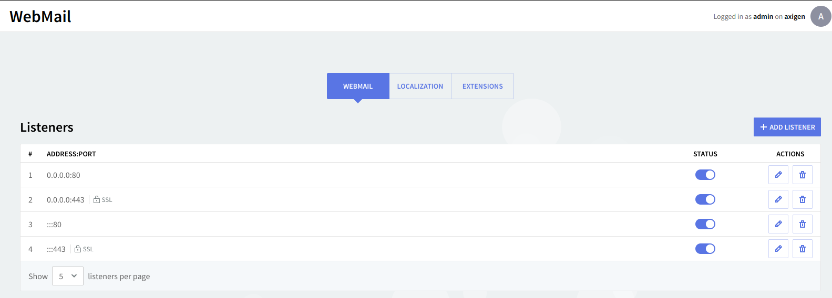Image resolution: width=832 pixels, height=298 pixels.
Task: Click the 0.0.0.0:443 address row text
Action: tap(66, 200)
